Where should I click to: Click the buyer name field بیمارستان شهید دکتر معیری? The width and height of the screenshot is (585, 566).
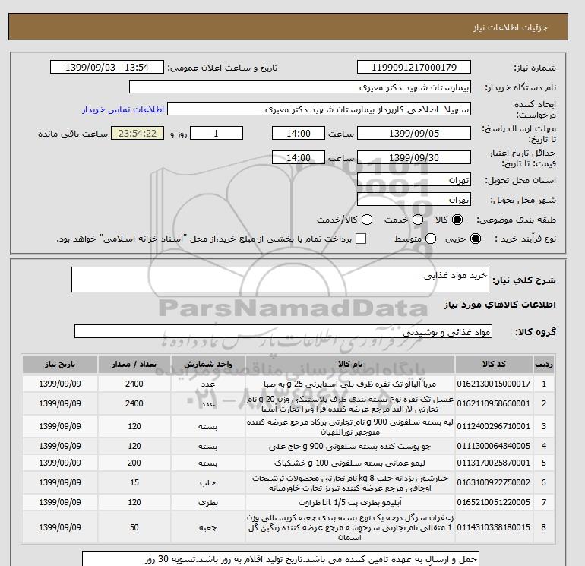pos(300,87)
